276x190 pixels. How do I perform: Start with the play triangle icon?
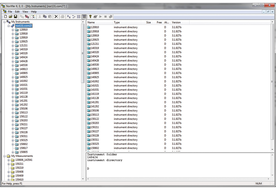tap(100, 17)
